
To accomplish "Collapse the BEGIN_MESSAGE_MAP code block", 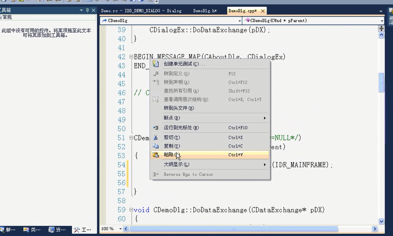I will click(x=131, y=57).
